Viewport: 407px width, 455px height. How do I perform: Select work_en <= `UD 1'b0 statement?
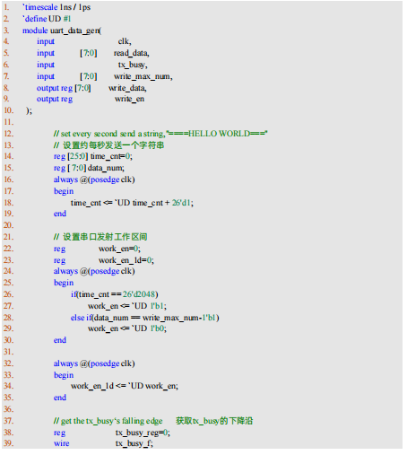(127, 328)
